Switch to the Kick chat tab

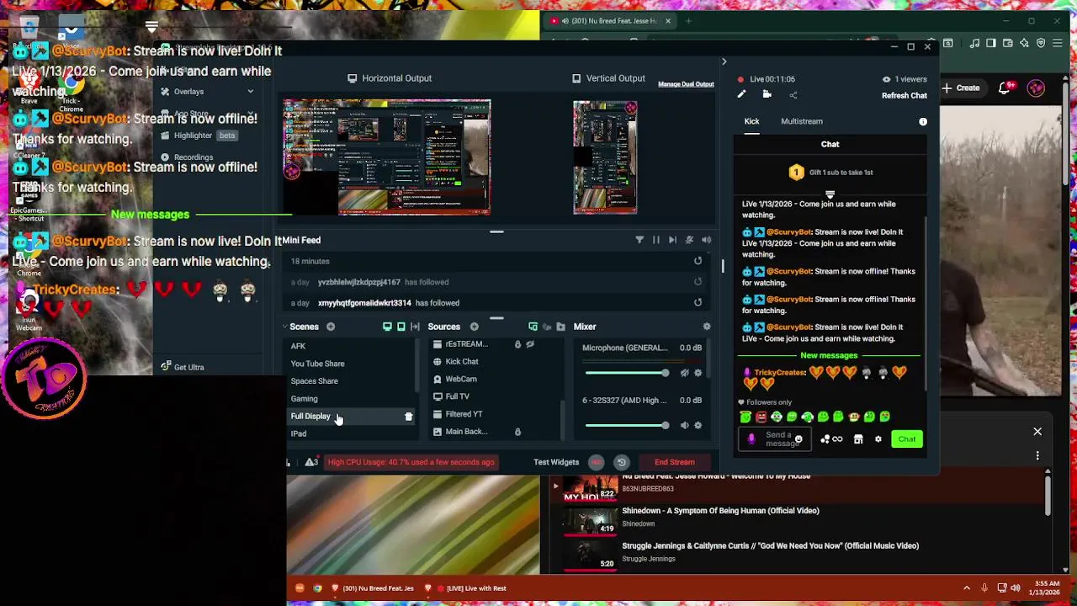[751, 121]
